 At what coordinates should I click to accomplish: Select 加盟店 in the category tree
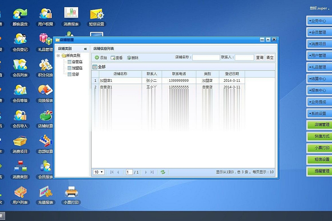[77, 68]
